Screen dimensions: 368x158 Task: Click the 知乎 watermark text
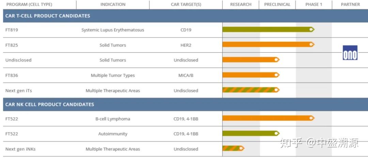pyautogui.click(x=291, y=143)
